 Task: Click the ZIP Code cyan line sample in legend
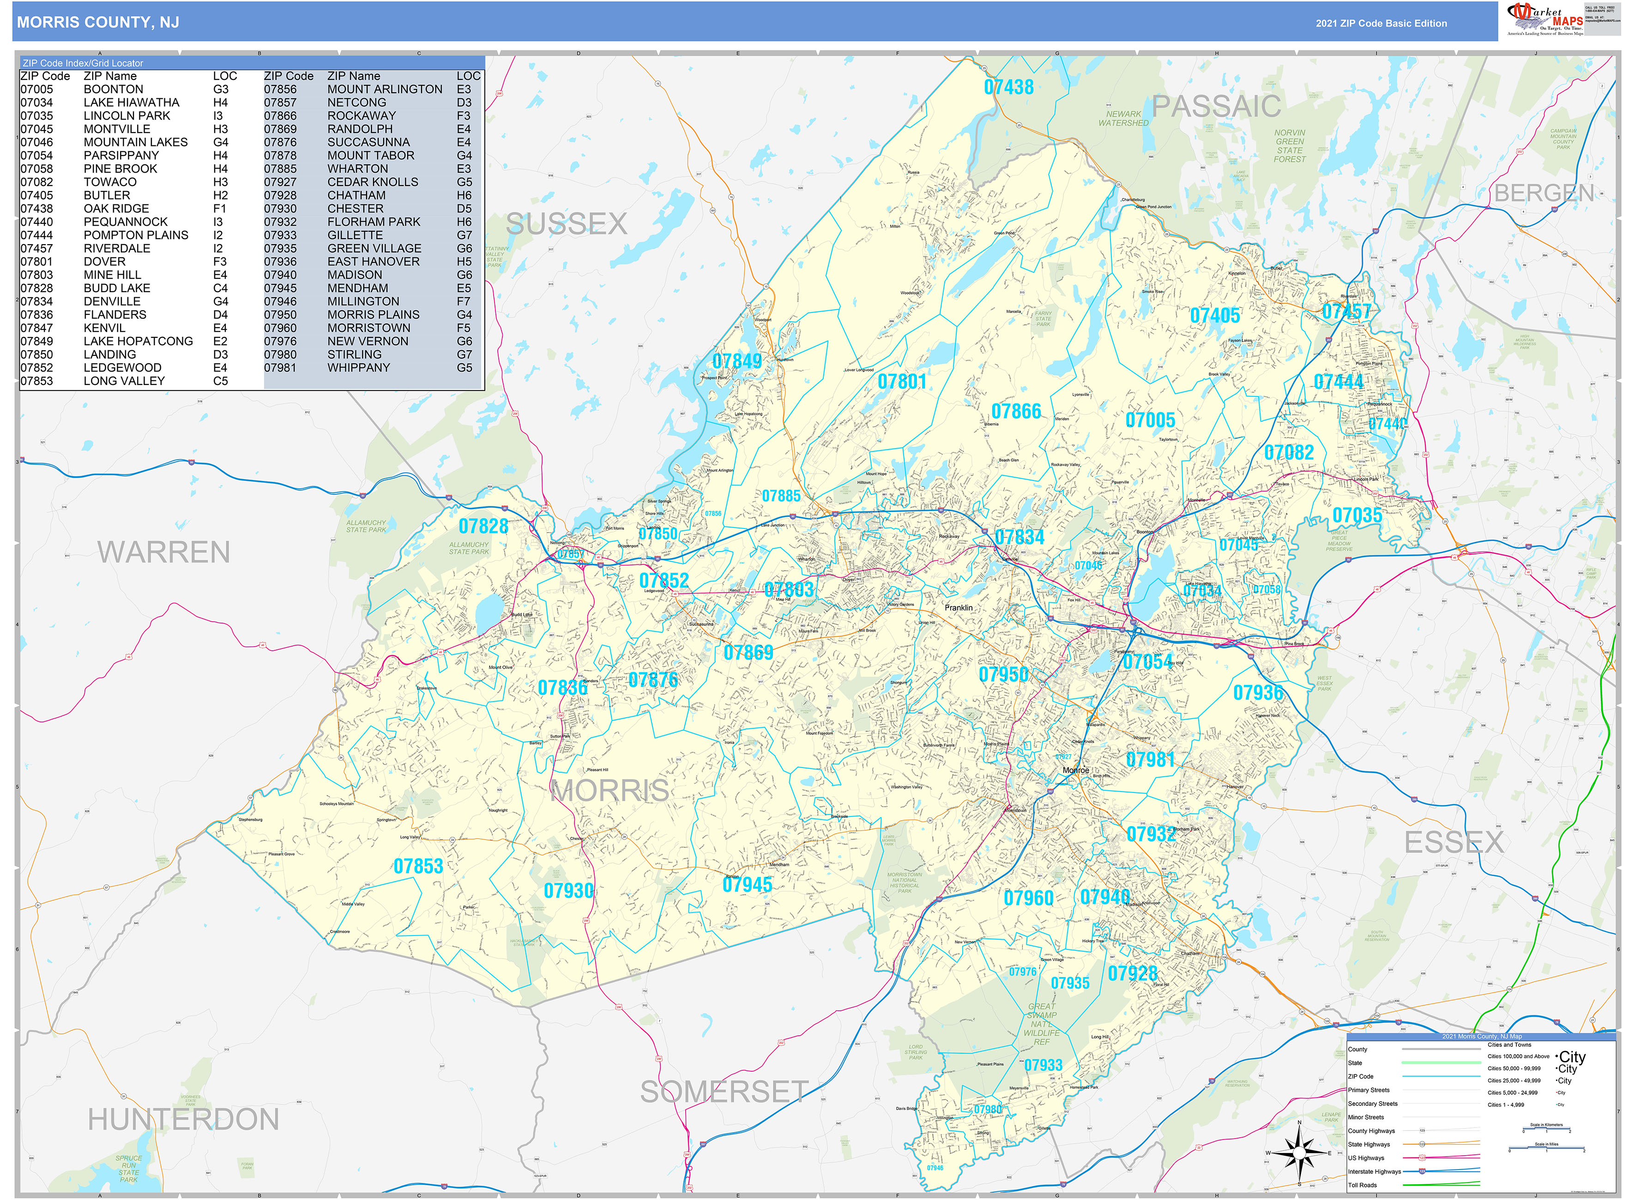click(x=1441, y=1076)
